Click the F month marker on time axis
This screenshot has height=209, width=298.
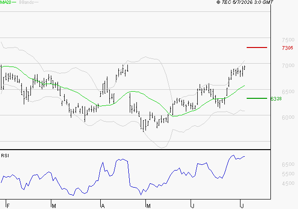tap(8, 206)
